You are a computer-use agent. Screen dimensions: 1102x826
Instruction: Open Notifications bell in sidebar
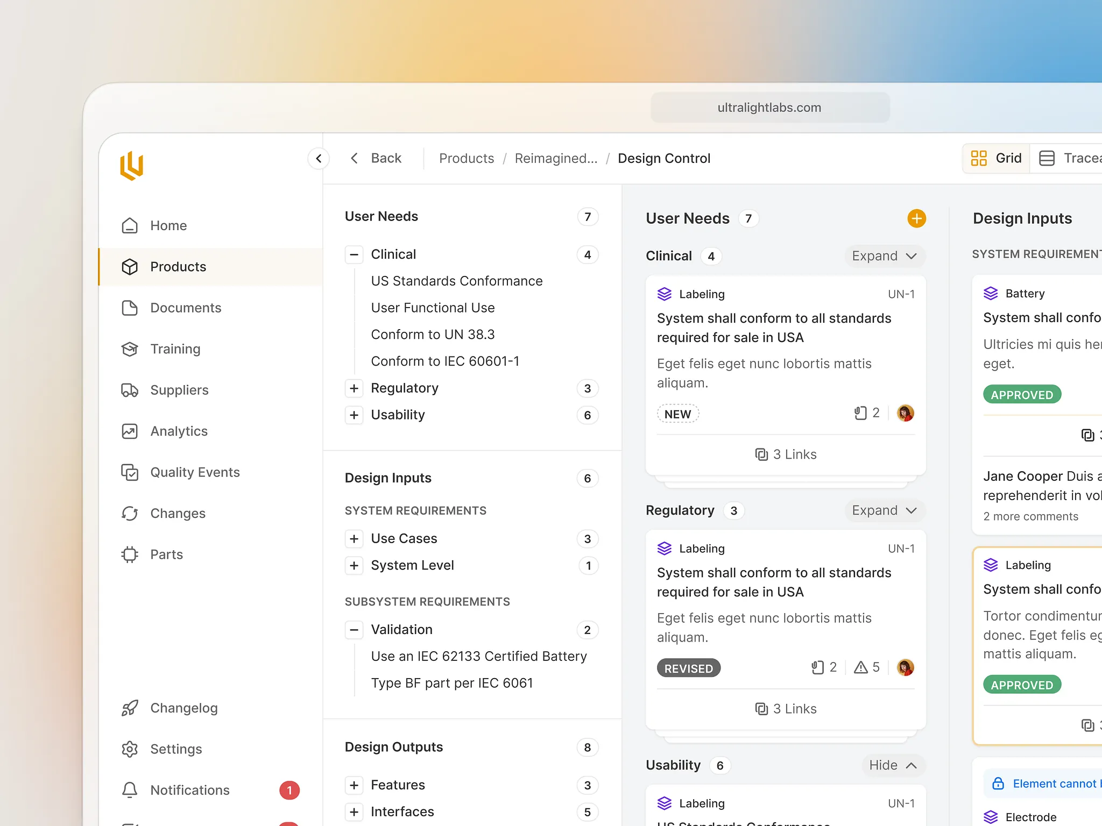coord(130,790)
